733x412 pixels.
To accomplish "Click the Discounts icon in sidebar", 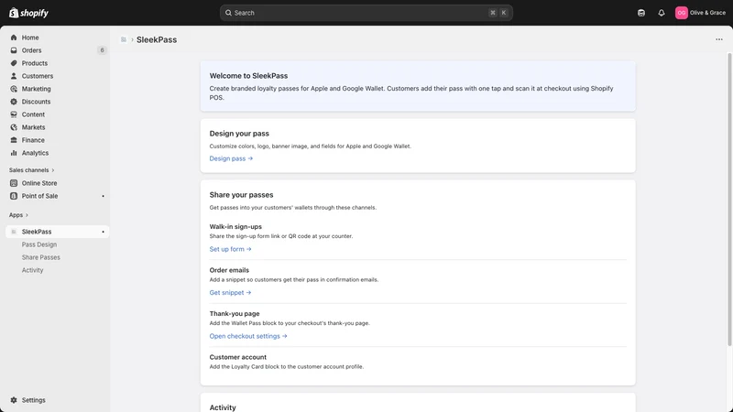I will [14, 102].
